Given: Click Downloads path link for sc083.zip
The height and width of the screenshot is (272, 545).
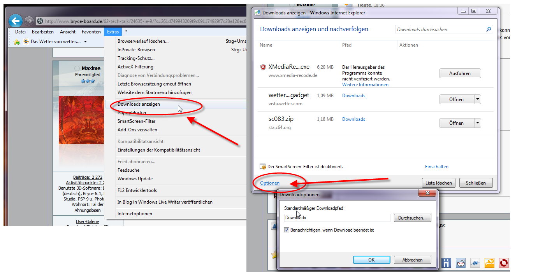Looking at the screenshot, I should coord(353,119).
